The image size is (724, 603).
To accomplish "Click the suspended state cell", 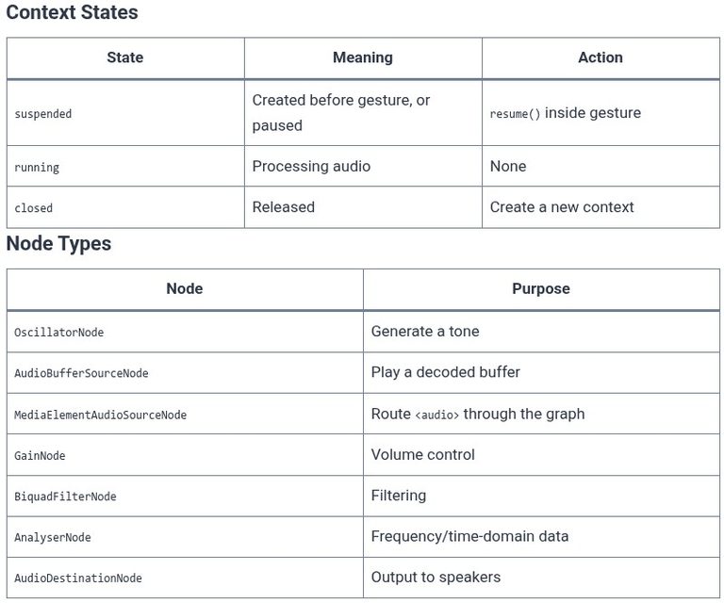I will click(125, 113).
